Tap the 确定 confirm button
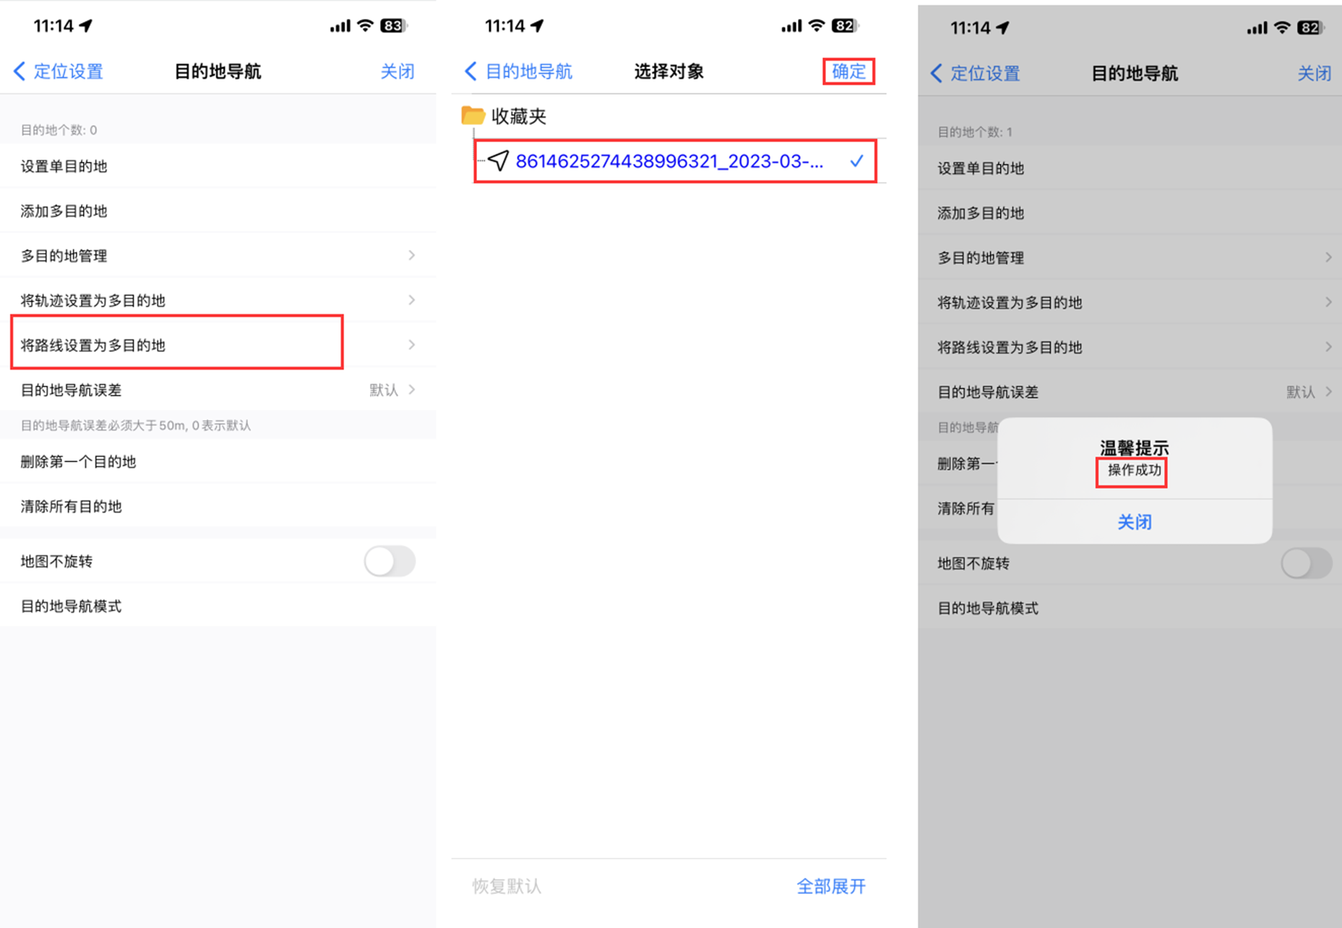1342x928 pixels. pos(848,71)
